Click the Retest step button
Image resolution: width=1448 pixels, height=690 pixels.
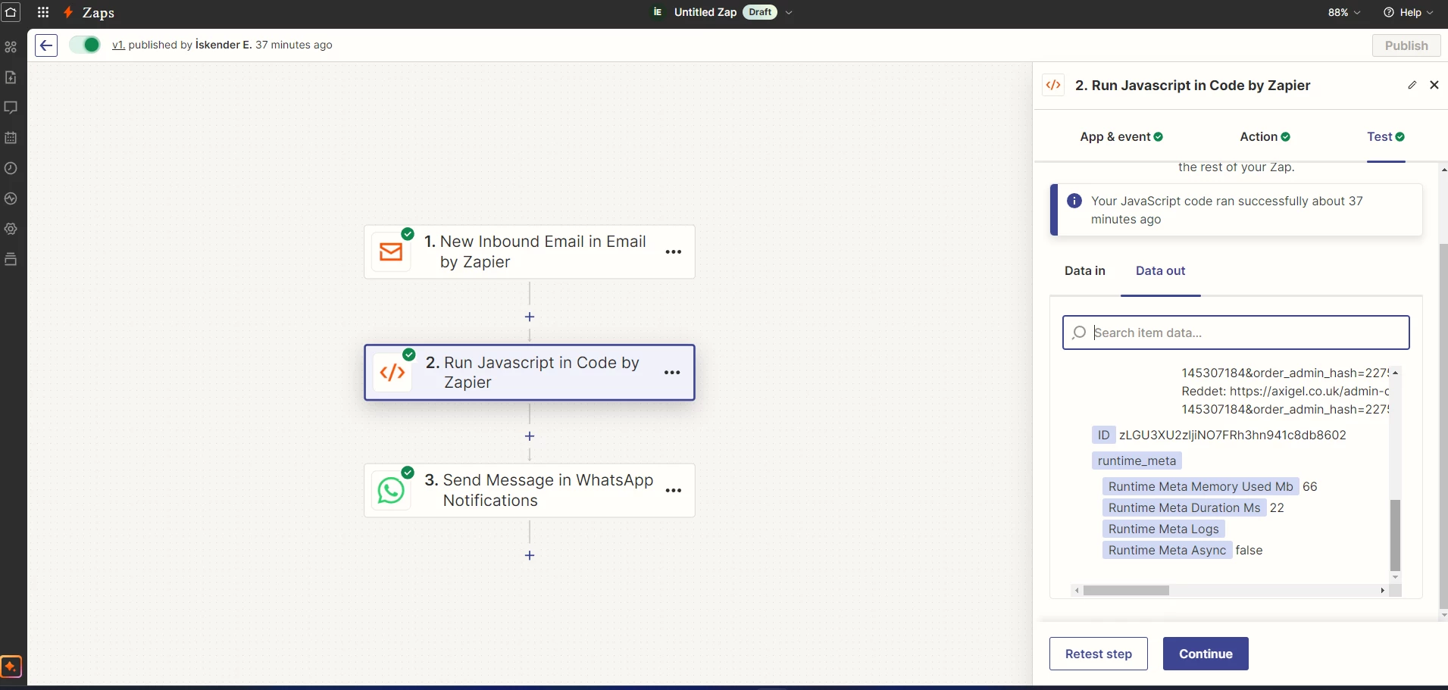point(1098,654)
